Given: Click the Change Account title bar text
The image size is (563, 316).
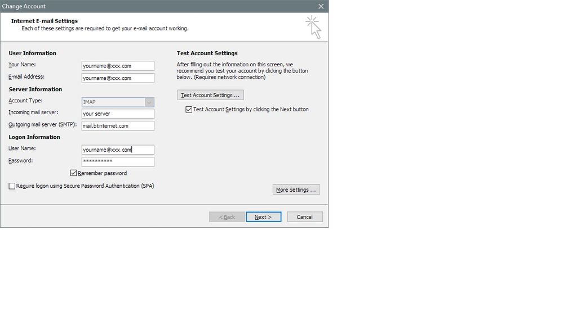Looking at the screenshot, I should (24, 6).
